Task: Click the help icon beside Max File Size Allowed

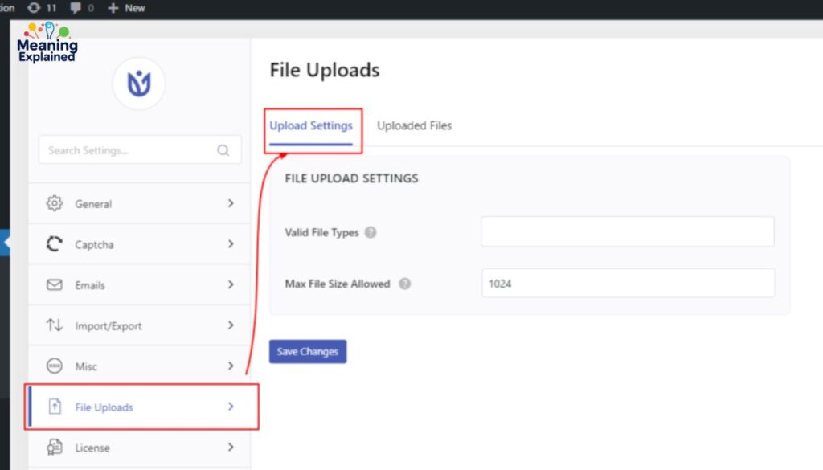Action: 405,283
